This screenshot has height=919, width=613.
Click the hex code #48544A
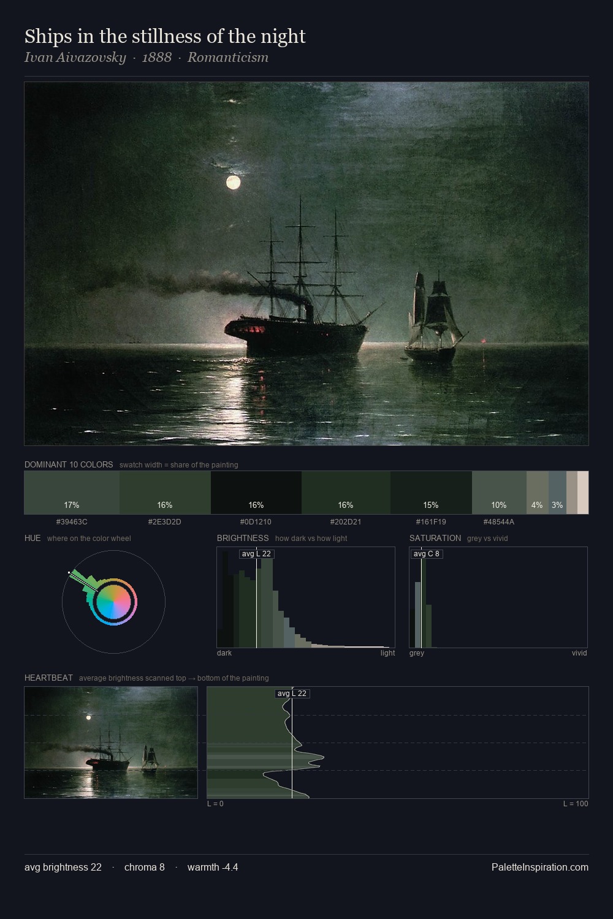499,522
